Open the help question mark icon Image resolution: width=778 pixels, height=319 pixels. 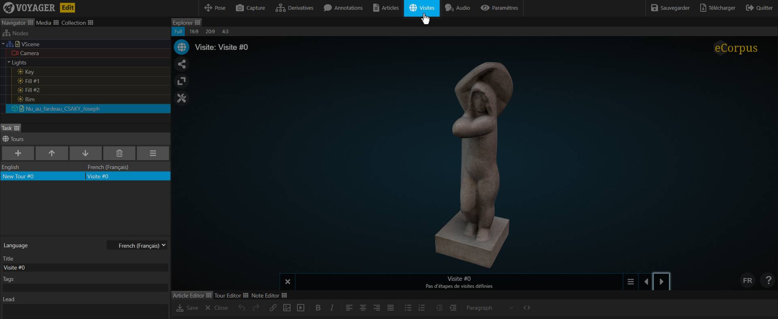point(768,280)
